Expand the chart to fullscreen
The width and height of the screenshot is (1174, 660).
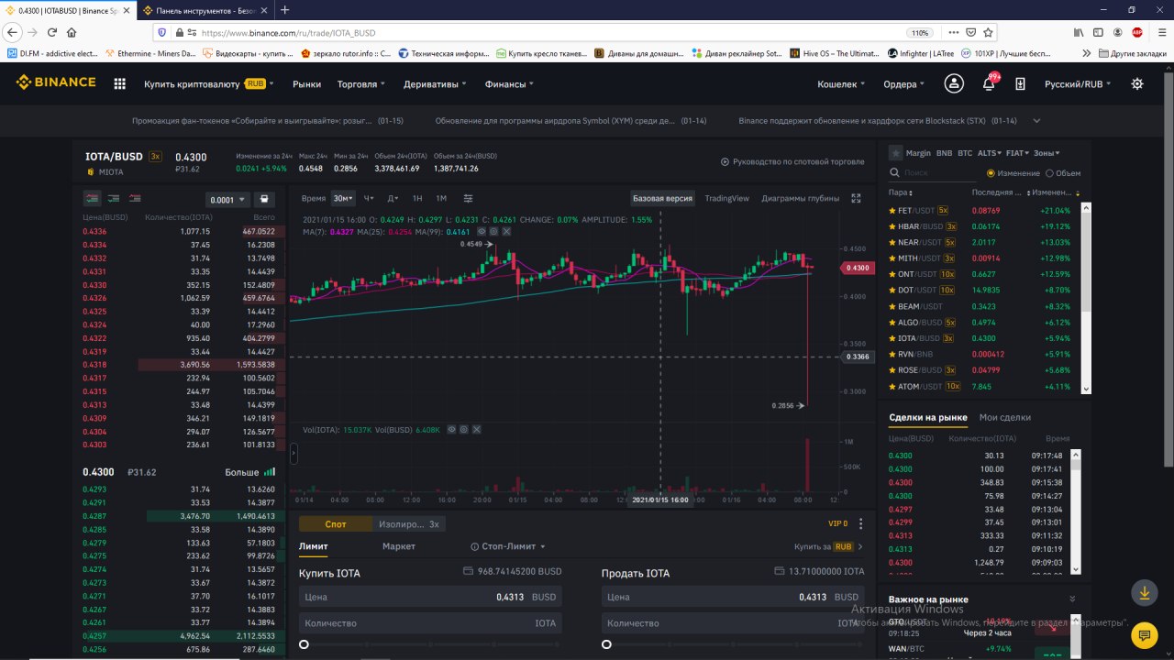[857, 198]
